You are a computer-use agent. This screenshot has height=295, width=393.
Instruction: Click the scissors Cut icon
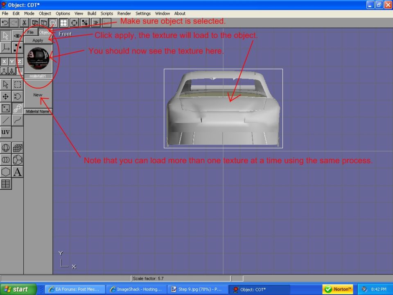(x=24, y=23)
